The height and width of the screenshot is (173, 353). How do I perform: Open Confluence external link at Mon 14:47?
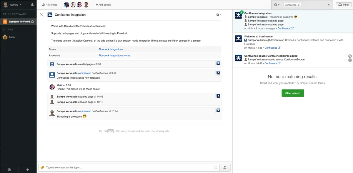coord(272,63)
